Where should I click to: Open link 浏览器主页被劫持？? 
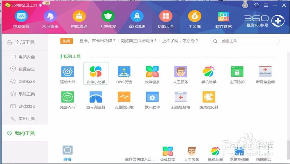point(139,41)
